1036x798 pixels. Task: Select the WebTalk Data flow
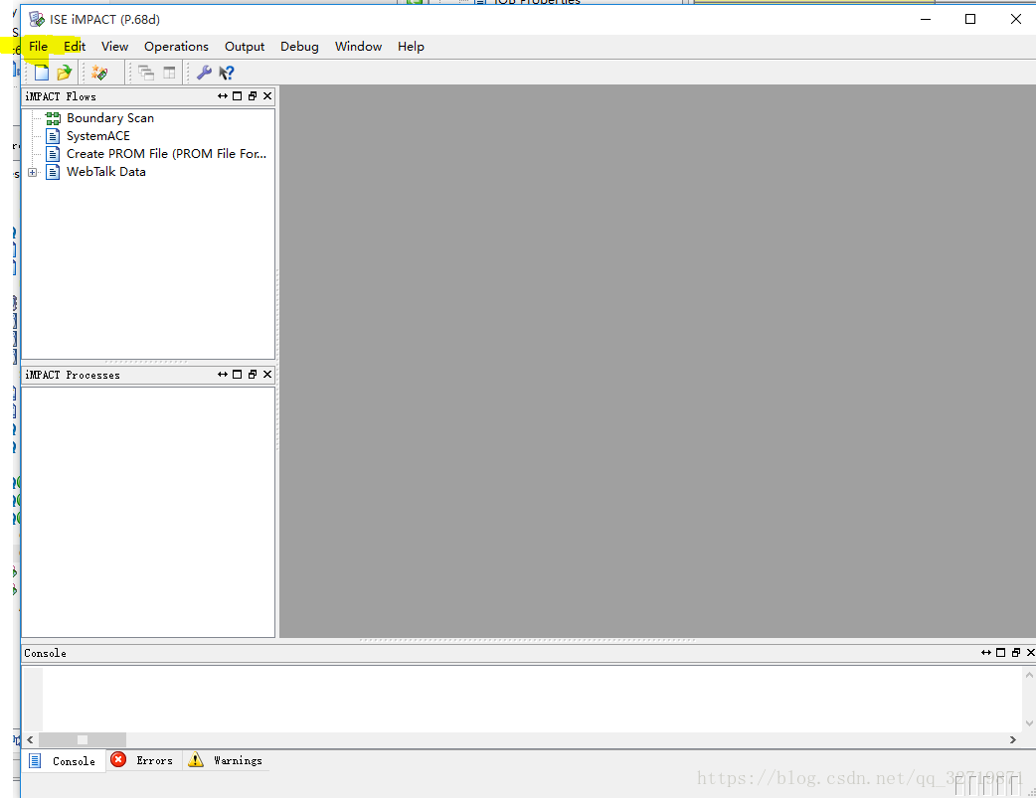(106, 172)
